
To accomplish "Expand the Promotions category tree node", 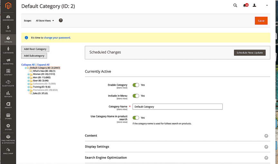I will pos(28,90).
